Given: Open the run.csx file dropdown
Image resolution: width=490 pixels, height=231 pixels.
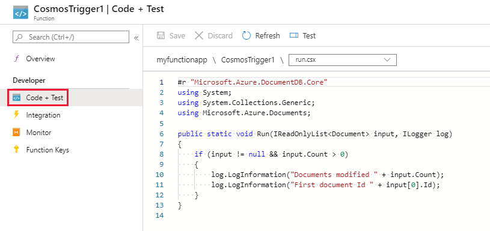Looking at the screenshot, I should (343, 60).
